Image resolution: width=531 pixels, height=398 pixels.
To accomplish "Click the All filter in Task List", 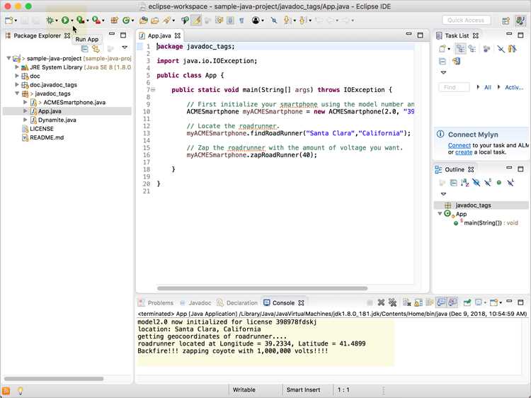I will coord(487,87).
